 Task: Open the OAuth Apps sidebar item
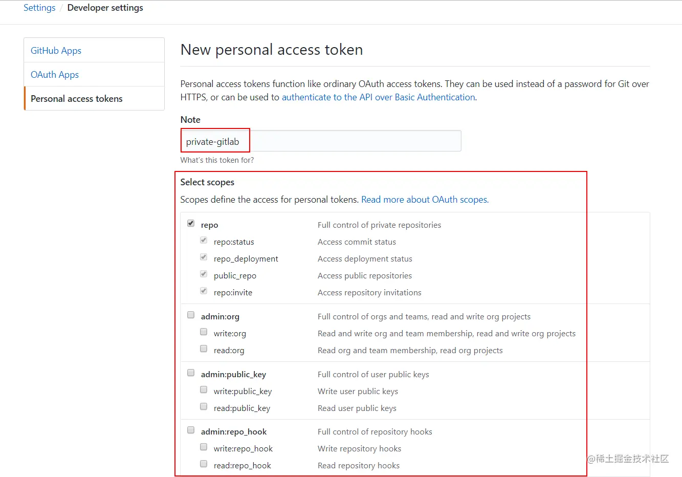pyautogui.click(x=55, y=75)
